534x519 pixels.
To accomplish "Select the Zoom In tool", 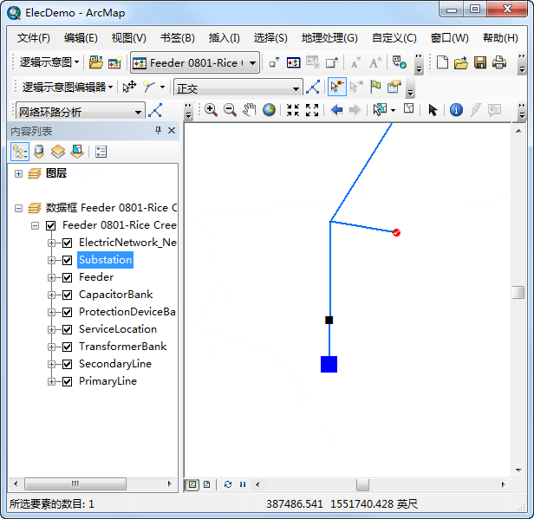I will click(x=211, y=110).
